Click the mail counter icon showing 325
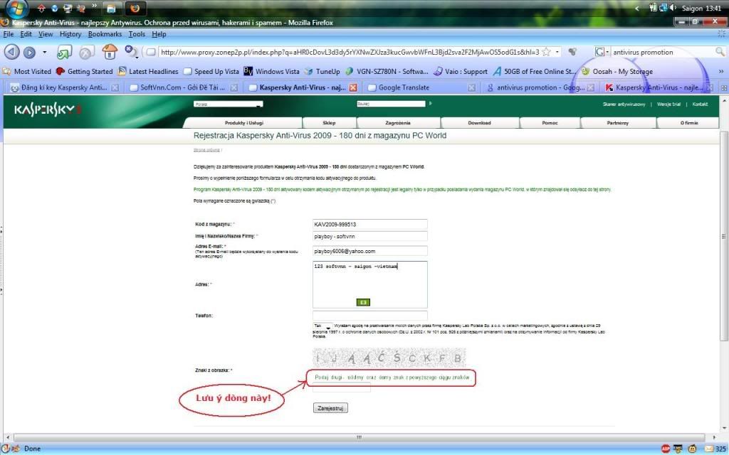This screenshot has width=729, height=455. click(x=715, y=449)
